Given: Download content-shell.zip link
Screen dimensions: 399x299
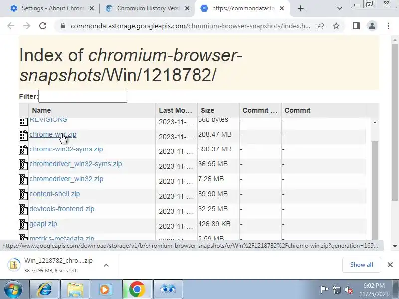Looking at the screenshot, I should 55,194.
